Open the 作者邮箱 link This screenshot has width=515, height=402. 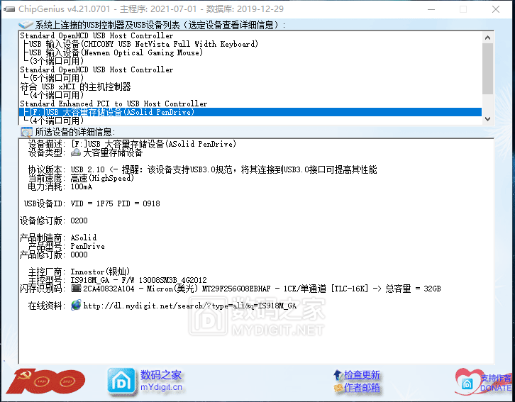pos(362,388)
